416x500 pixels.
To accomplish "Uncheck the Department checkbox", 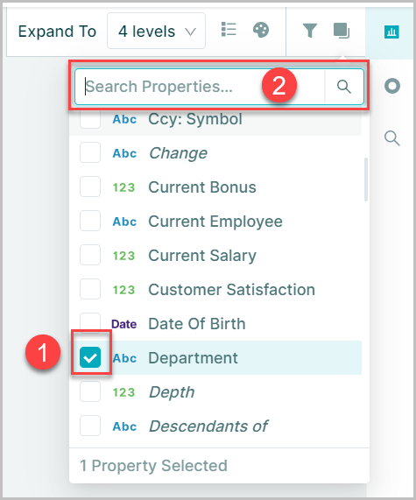I will (x=90, y=357).
